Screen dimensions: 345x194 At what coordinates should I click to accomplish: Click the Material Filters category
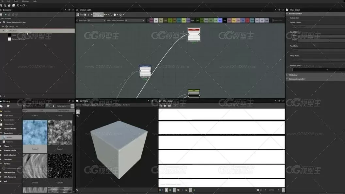pos(10,151)
